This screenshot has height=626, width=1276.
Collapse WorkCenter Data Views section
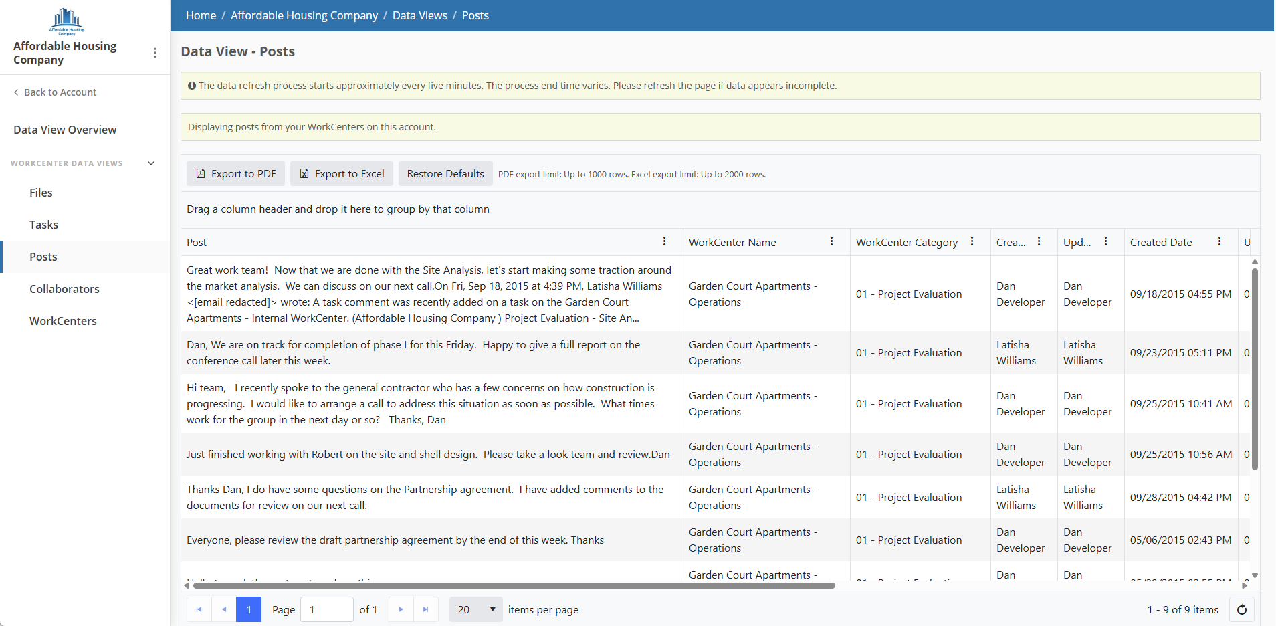click(x=151, y=163)
